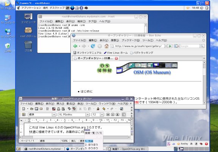Click バグトラッキング bookmark link

coord(142,53)
